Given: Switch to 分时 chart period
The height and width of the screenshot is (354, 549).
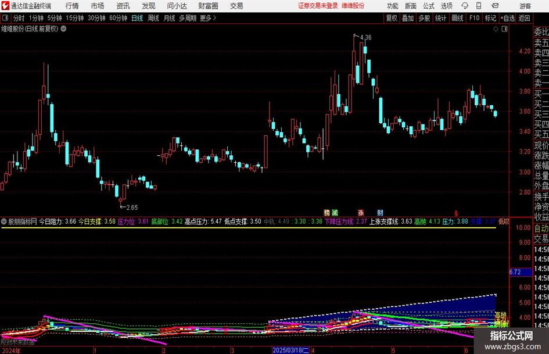Looking at the screenshot, I should (19, 18).
